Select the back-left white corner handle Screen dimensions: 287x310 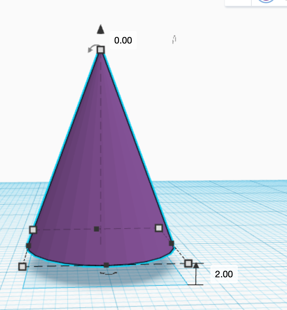33,230
